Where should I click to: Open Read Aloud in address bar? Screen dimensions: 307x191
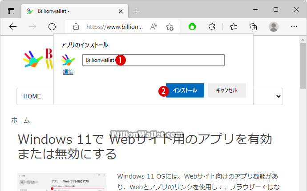click(153, 27)
